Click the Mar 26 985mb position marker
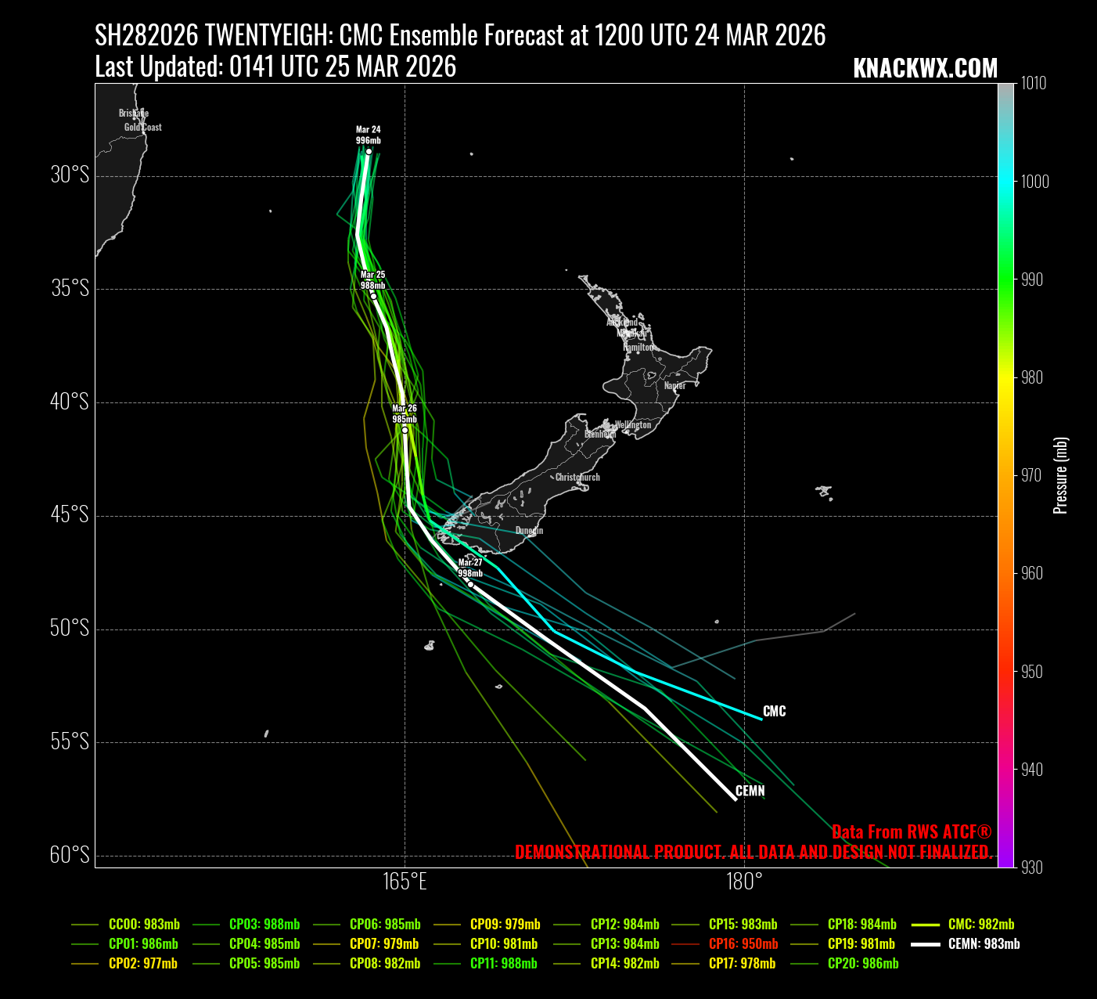This screenshot has height=999, width=1097. (x=405, y=430)
